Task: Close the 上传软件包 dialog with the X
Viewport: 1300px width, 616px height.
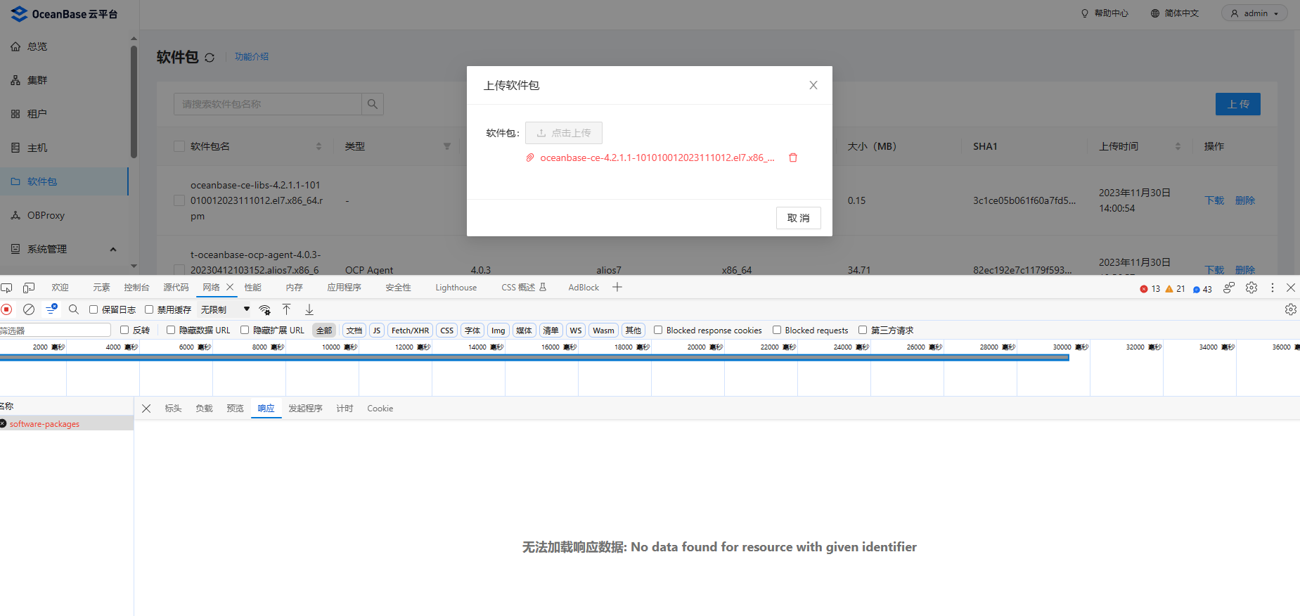Action: [813, 85]
